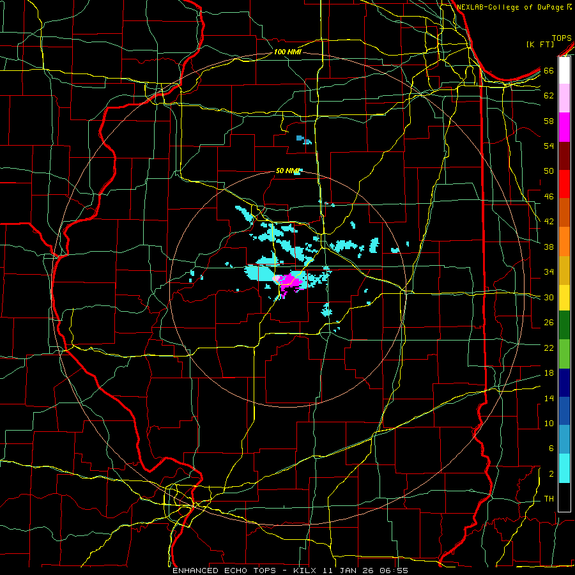Select the dark red legend swatch
Image resolution: width=575 pixels, height=575 pixels.
click(x=564, y=156)
